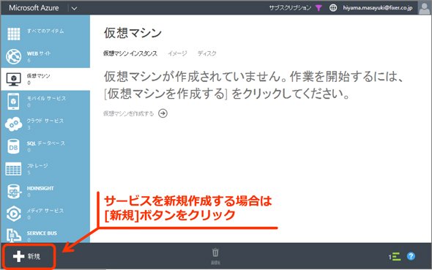Open the HDInsight elephant icon
The image size is (432, 270).
click(x=13, y=192)
